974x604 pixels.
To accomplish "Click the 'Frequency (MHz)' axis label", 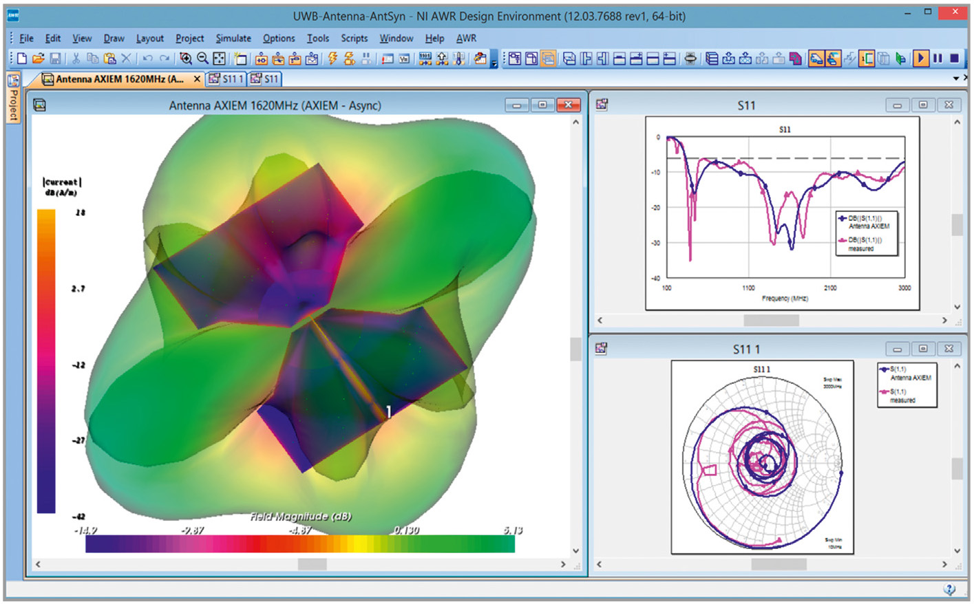I will click(785, 299).
